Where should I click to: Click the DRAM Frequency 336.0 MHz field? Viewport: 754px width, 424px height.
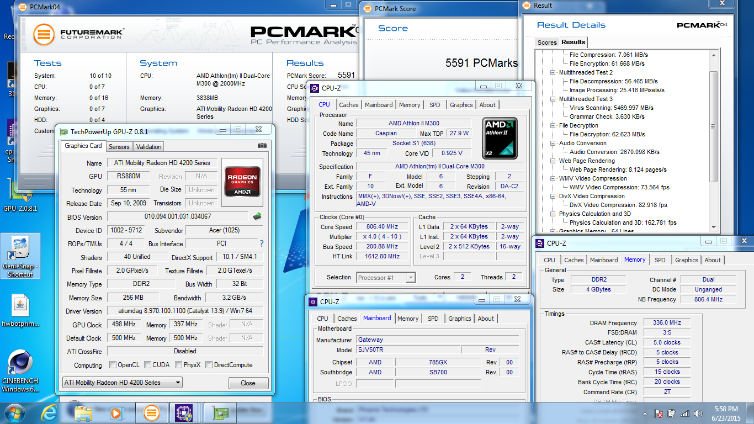pyautogui.click(x=667, y=323)
